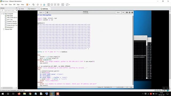Close the Library panel
The width and height of the screenshot is (171, 96).
(x=16, y=8)
